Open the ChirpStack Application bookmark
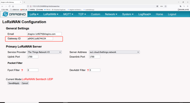Viewport: 190px width, 103px height. coord(59,10)
